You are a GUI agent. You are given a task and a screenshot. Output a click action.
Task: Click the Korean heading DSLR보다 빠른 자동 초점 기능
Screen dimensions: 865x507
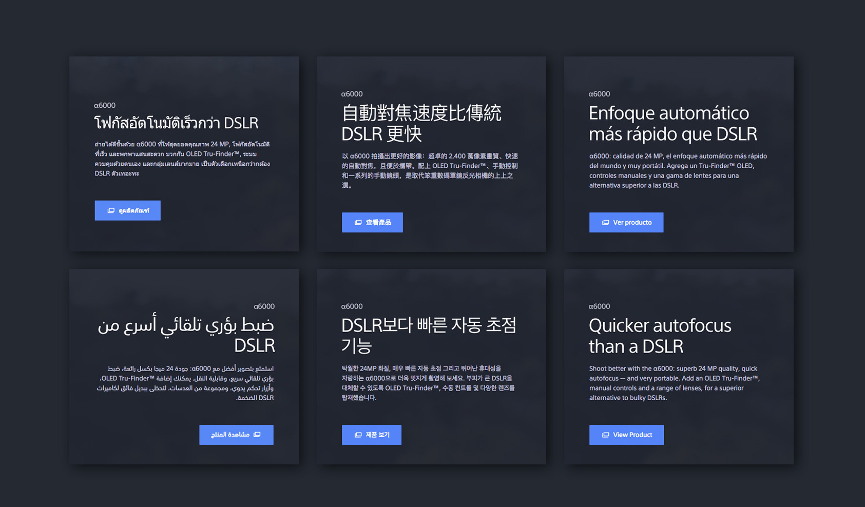click(429, 336)
